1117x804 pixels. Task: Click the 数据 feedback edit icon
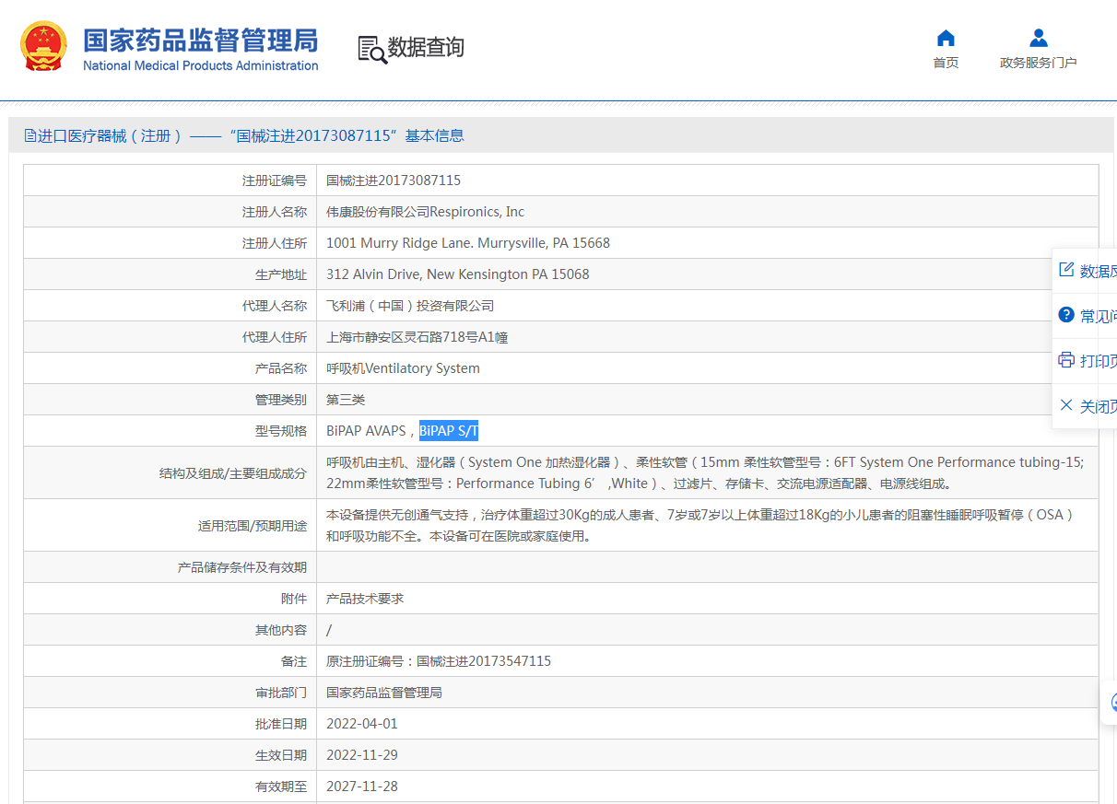point(1066,270)
